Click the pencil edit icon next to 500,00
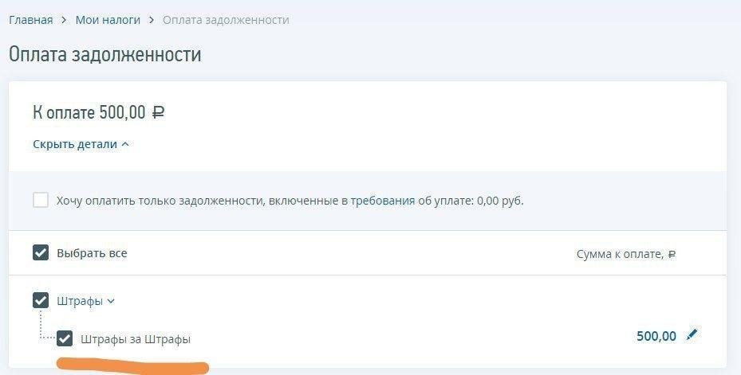The height and width of the screenshot is (375, 741). (692, 335)
